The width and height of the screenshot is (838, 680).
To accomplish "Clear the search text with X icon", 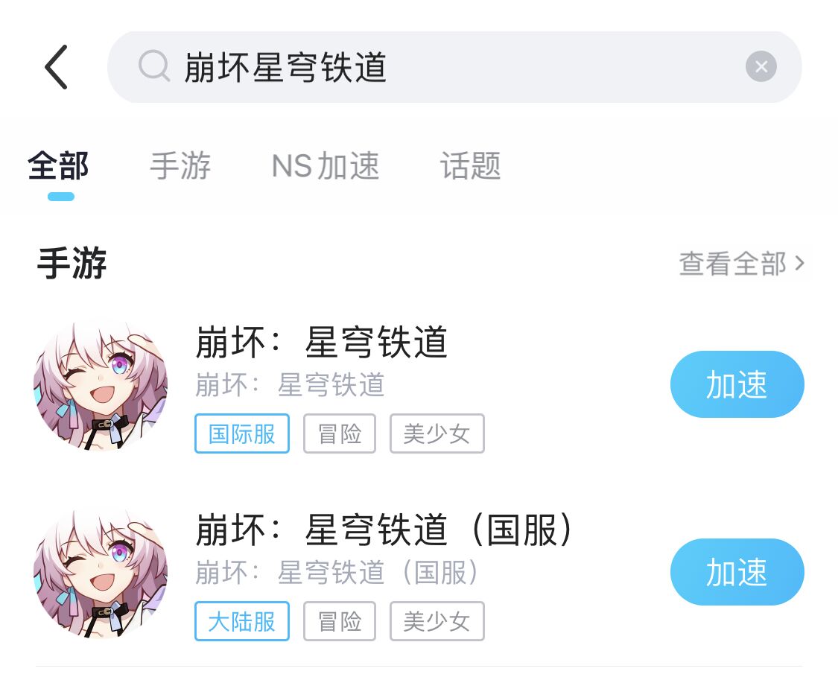I will click(761, 66).
